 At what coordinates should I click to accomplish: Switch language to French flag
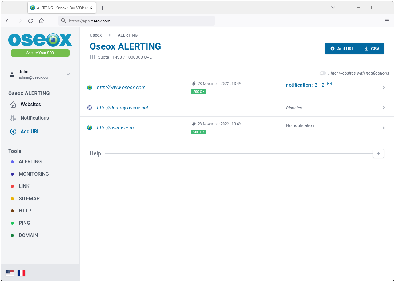[x=21, y=273]
